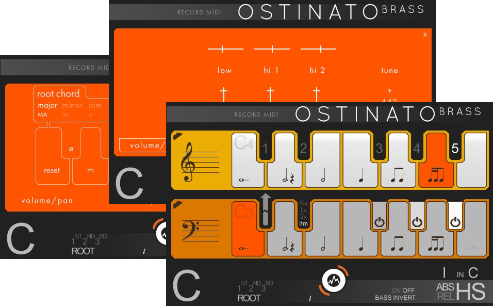Open the info 'i' in the front window

pos(310,298)
